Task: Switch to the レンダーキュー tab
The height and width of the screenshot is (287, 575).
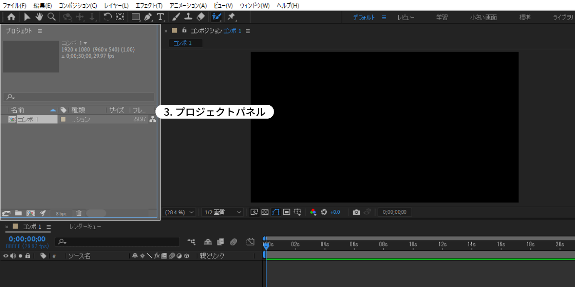Action: 85,227
